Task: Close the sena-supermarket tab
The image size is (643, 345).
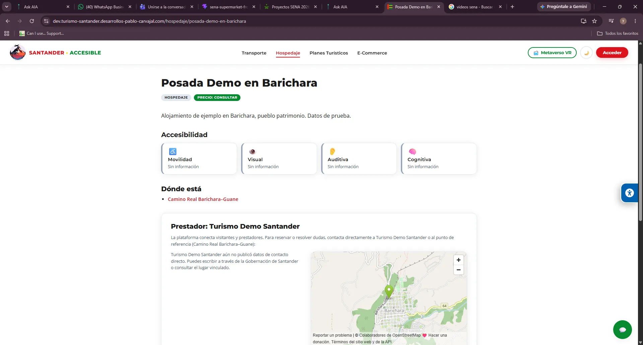Action: [x=254, y=7]
